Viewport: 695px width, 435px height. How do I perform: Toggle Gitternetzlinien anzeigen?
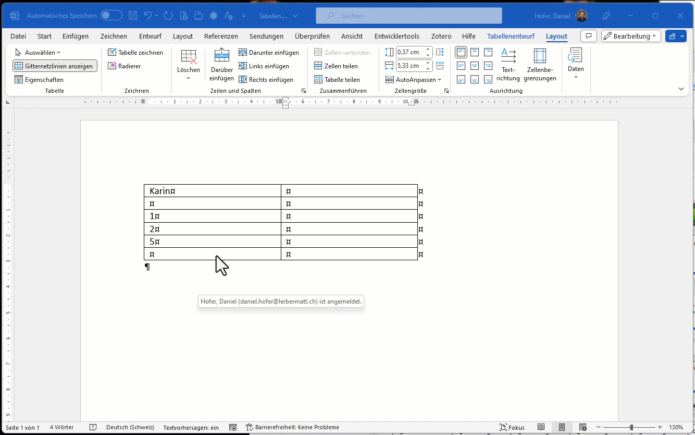[55, 66]
